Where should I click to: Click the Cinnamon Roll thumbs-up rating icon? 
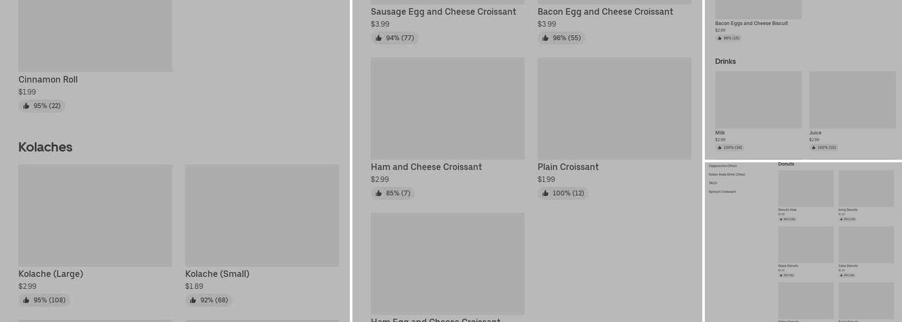coord(26,106)
